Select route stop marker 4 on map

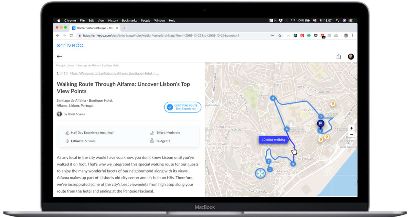click(273, 98)
